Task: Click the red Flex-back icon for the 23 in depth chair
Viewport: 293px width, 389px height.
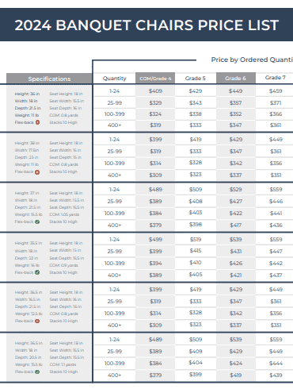Action: coord(37,171)
